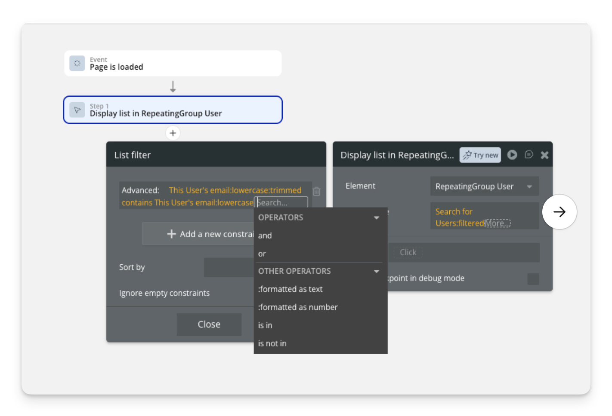The height and width of the screenshot is (416, 612).
Task: Select the 'and' operator
Action: point(265,236)
